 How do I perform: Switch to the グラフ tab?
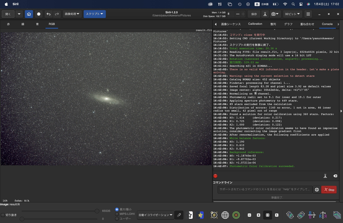[288, 24]
